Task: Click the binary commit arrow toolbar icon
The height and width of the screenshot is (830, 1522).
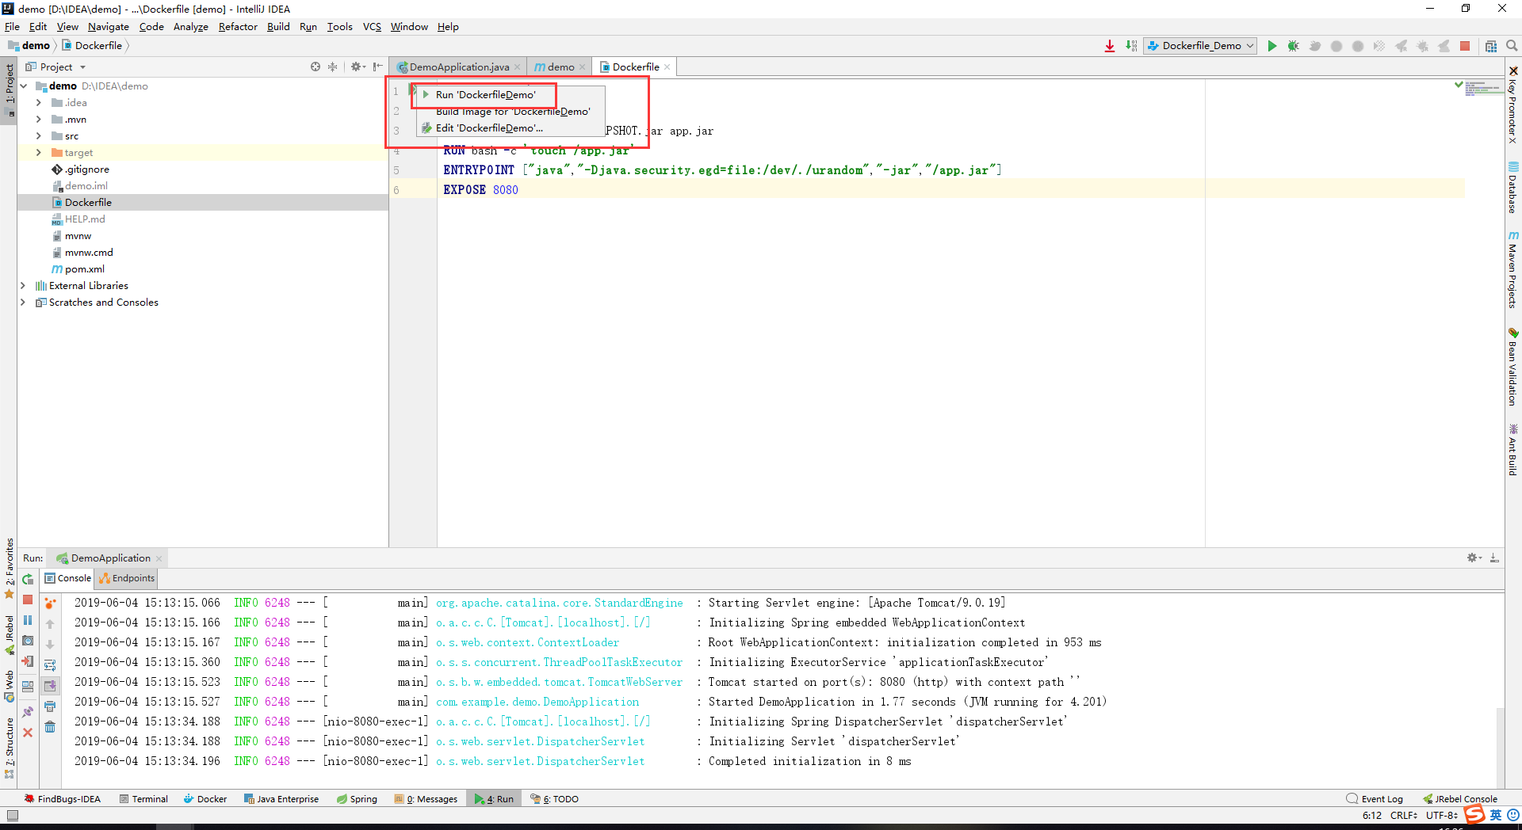Action: pyautogui.click(x=1131, y=46)
